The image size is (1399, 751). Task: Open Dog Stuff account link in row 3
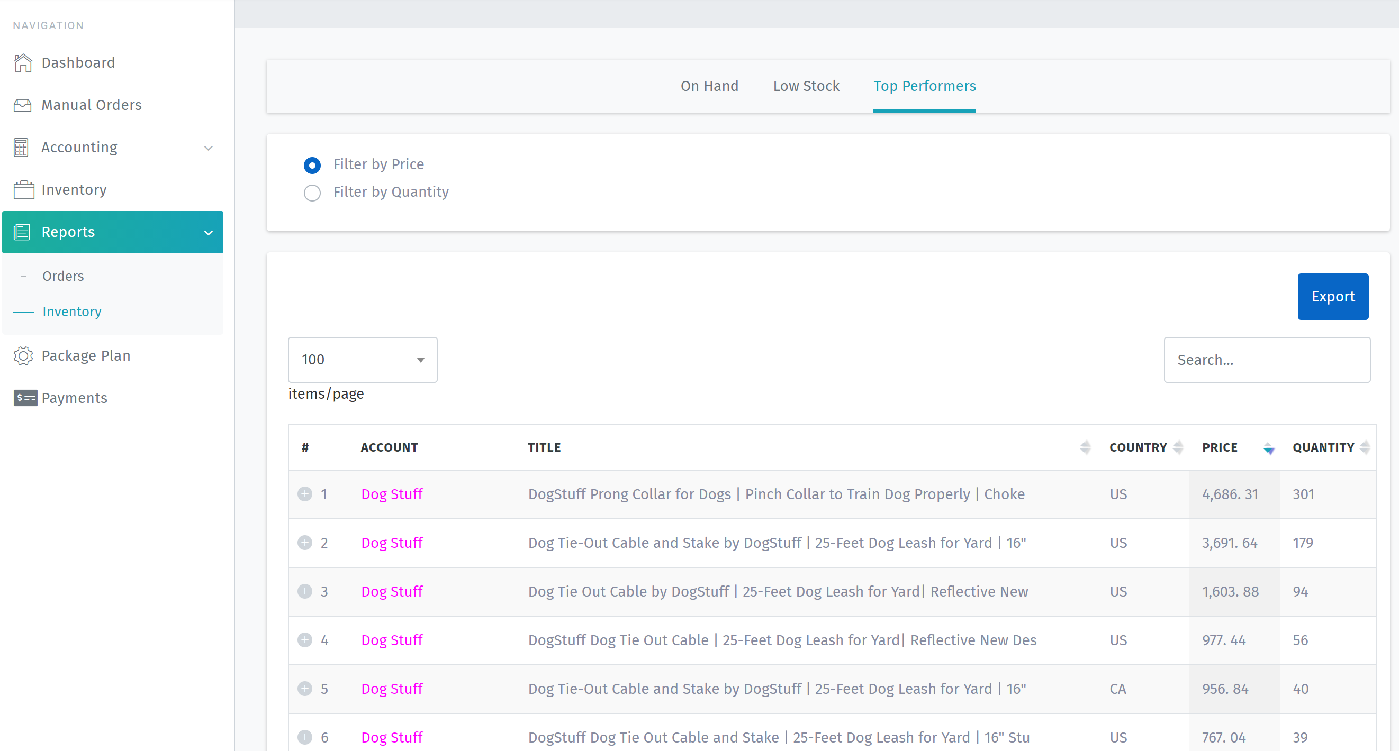coord(392,591)
